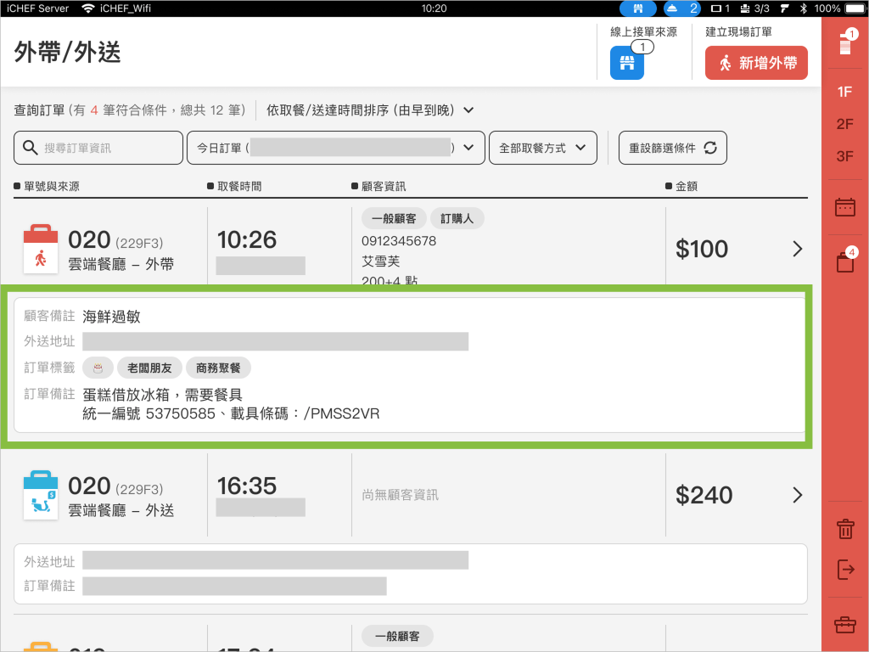Open the 全部取餐方式 pickup method dropdown
The height and width of the screenshot is (652, 869).
542,148
